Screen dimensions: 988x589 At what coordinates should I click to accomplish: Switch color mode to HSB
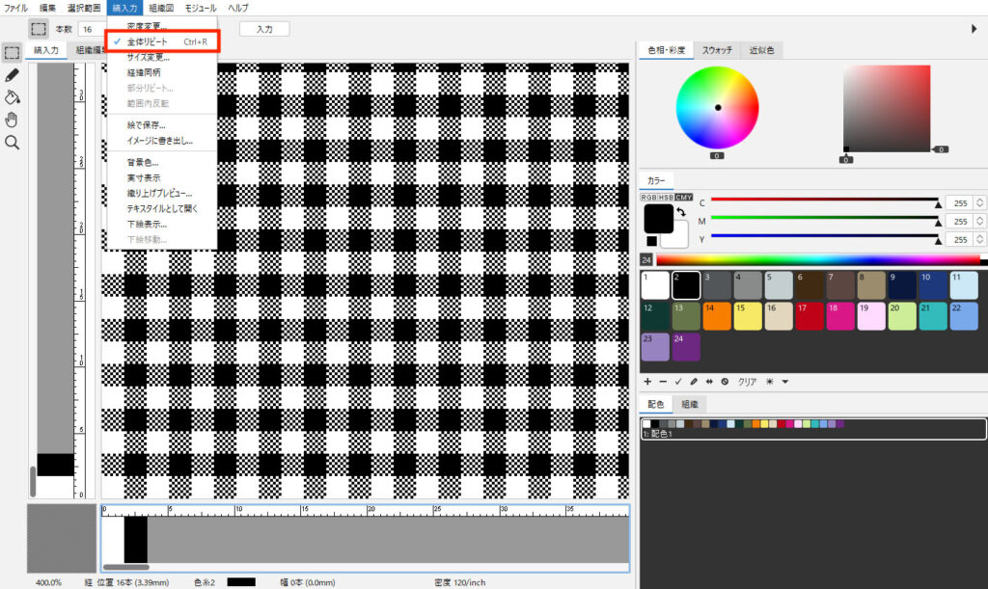[666, 197]
